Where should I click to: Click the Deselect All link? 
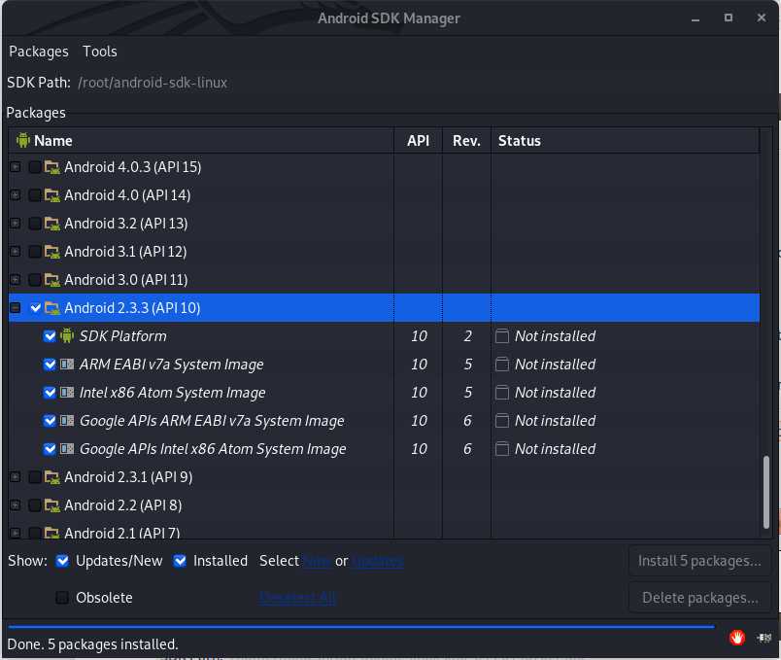(298, 597)
